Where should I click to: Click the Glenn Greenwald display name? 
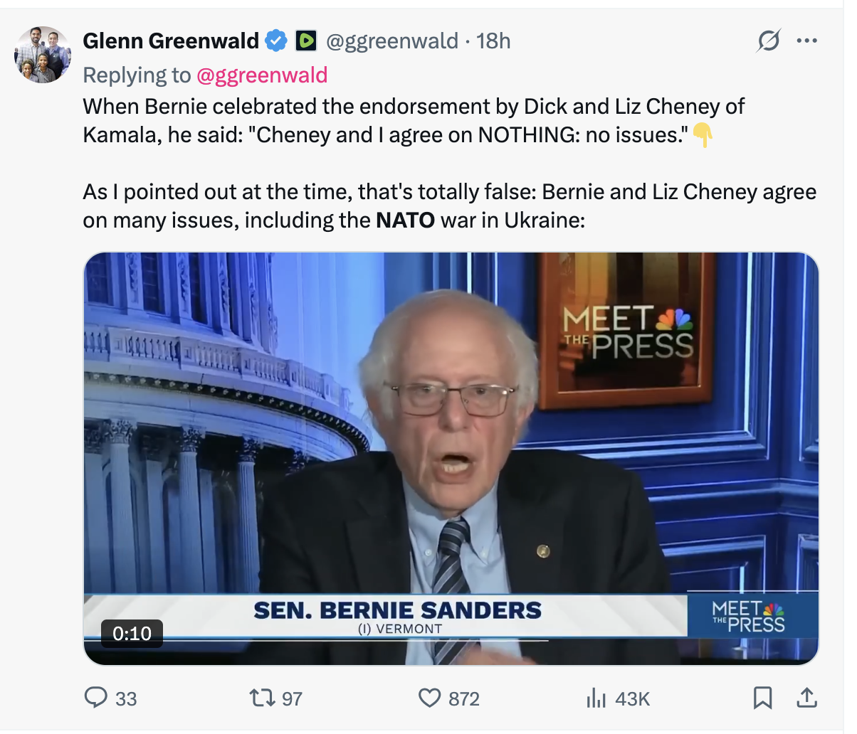(171, 41)
